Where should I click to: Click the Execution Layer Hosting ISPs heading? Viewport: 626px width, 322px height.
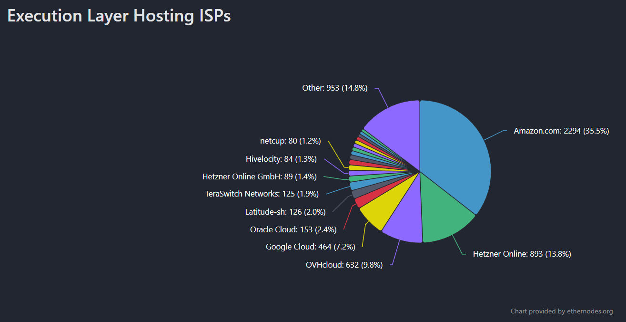[x=119, y=16]
